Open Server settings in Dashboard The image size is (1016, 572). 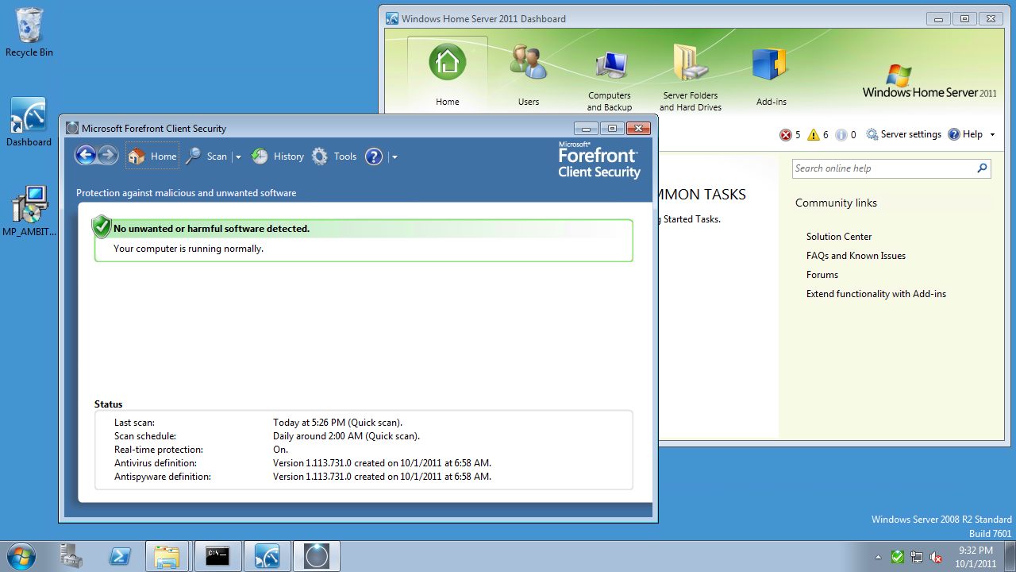(903, 134)
